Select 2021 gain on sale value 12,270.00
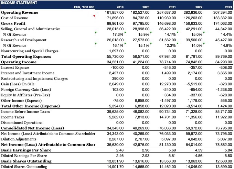Screen dimensions: 234x169 coord(168,84)
